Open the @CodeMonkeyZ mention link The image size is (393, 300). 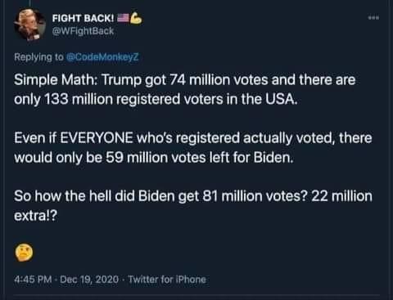coord(102,57)
